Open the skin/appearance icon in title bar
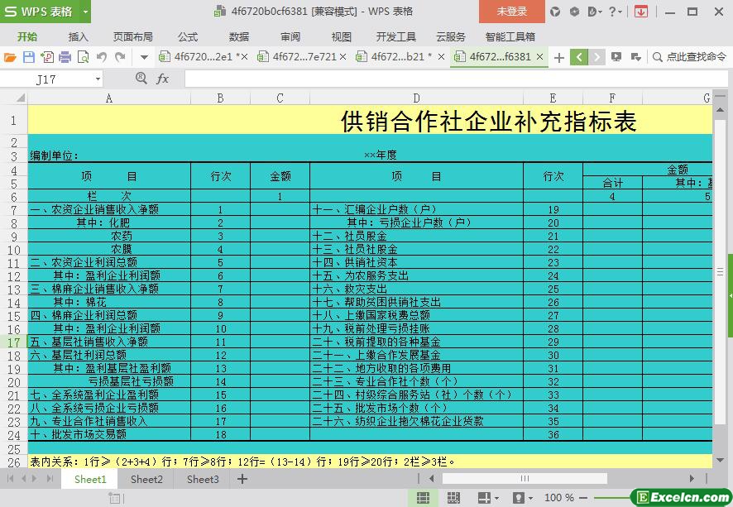This screenshot has height=507, width=733. point(555,12)
